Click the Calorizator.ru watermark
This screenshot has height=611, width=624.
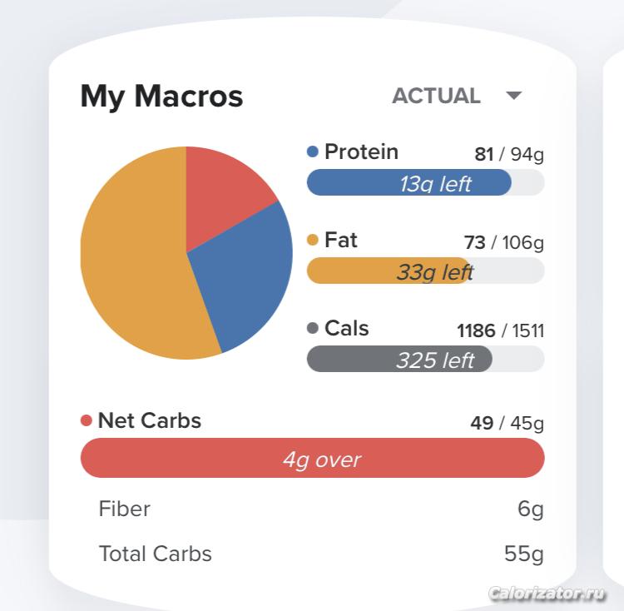(x=547, y=594)
